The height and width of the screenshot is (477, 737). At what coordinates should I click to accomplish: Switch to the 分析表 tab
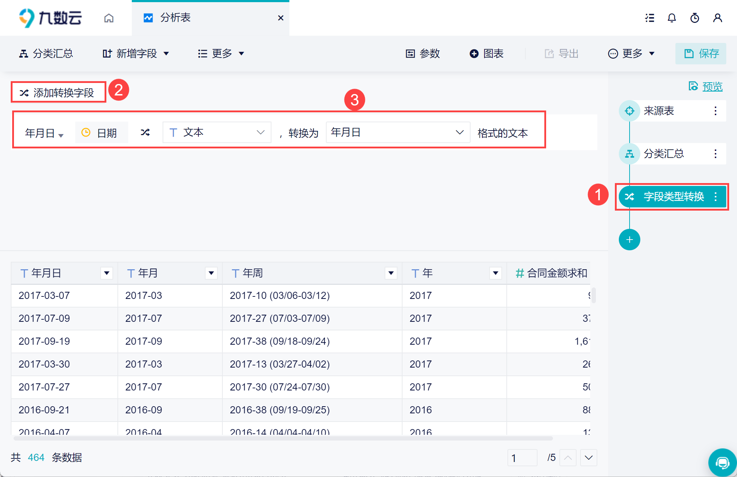[175, 18]
